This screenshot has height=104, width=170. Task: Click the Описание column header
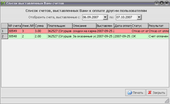pyautogui.click(x=84, y=26)
